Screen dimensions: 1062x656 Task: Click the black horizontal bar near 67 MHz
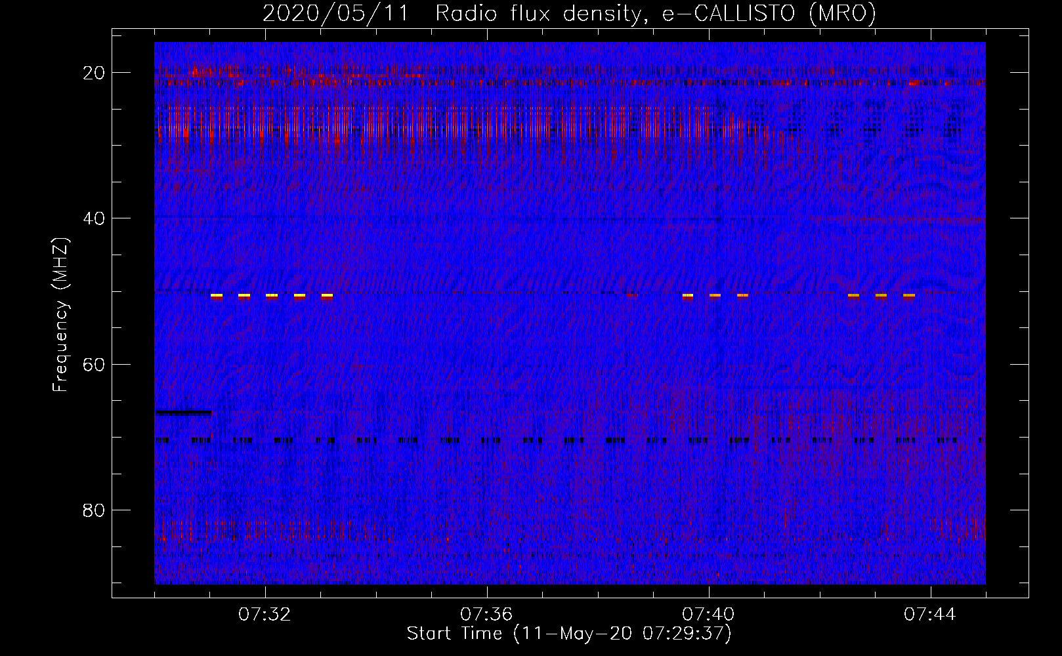(x=183, y=413)
